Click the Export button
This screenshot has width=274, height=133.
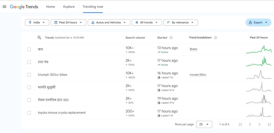point(258,22)
